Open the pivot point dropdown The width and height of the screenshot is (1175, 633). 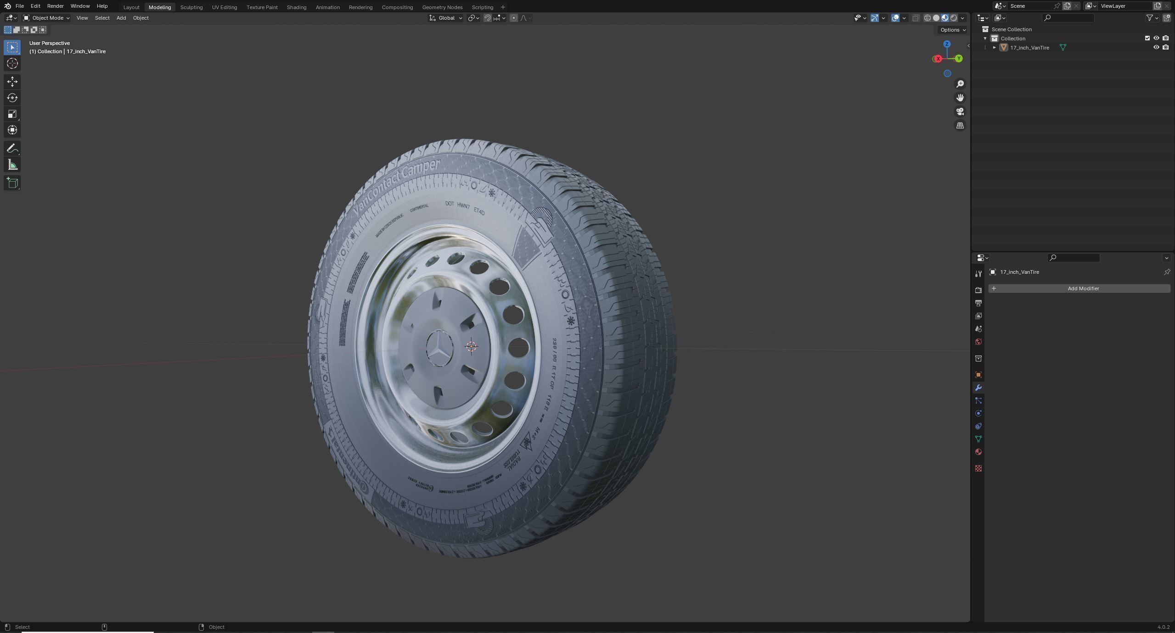point(473,18)
